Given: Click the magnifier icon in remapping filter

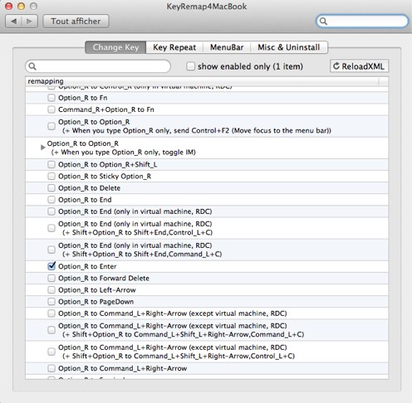Looking at the screenshot, I should click(32, 66).
